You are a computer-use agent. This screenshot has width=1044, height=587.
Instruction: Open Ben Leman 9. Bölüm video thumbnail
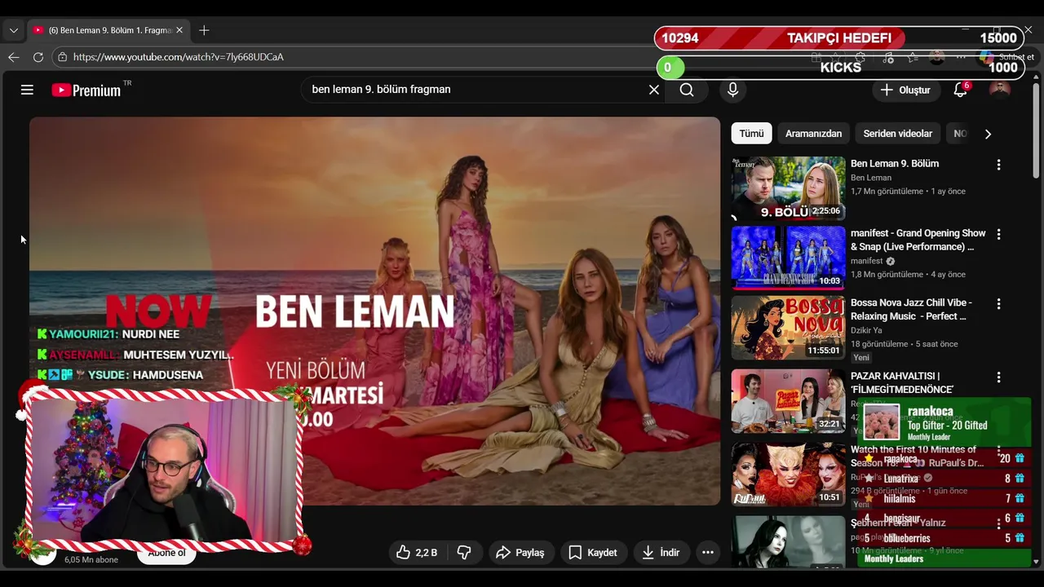point(788,188)
